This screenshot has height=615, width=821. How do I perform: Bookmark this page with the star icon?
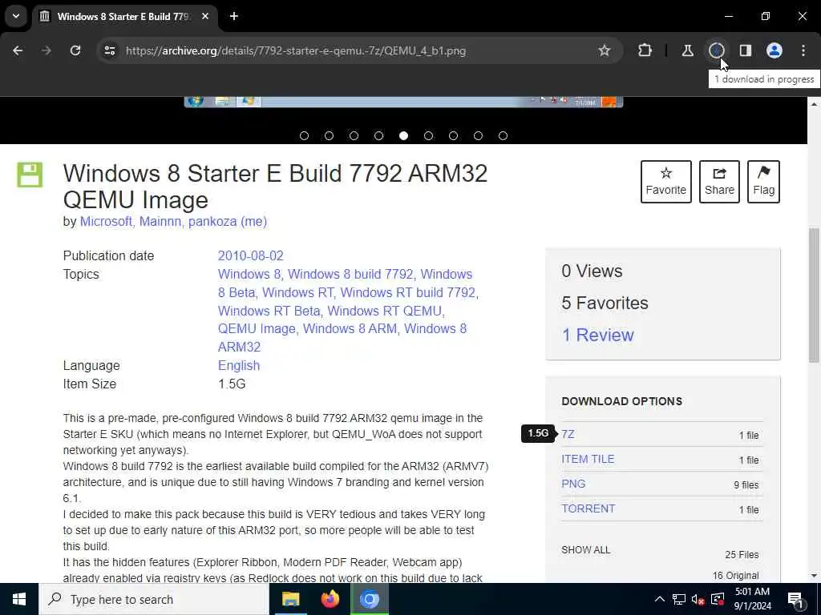pos(605,50)
